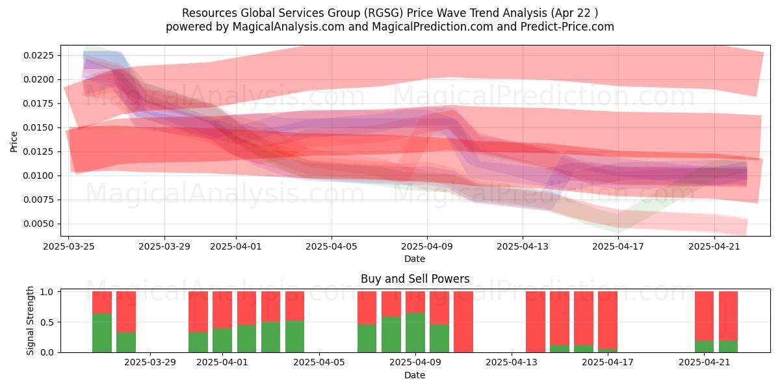Click the 'powered by MagicalAnalysis.com' subtitle line
Image resolution: width=780 pixels, height=390 pixels.
click(390, 27)
